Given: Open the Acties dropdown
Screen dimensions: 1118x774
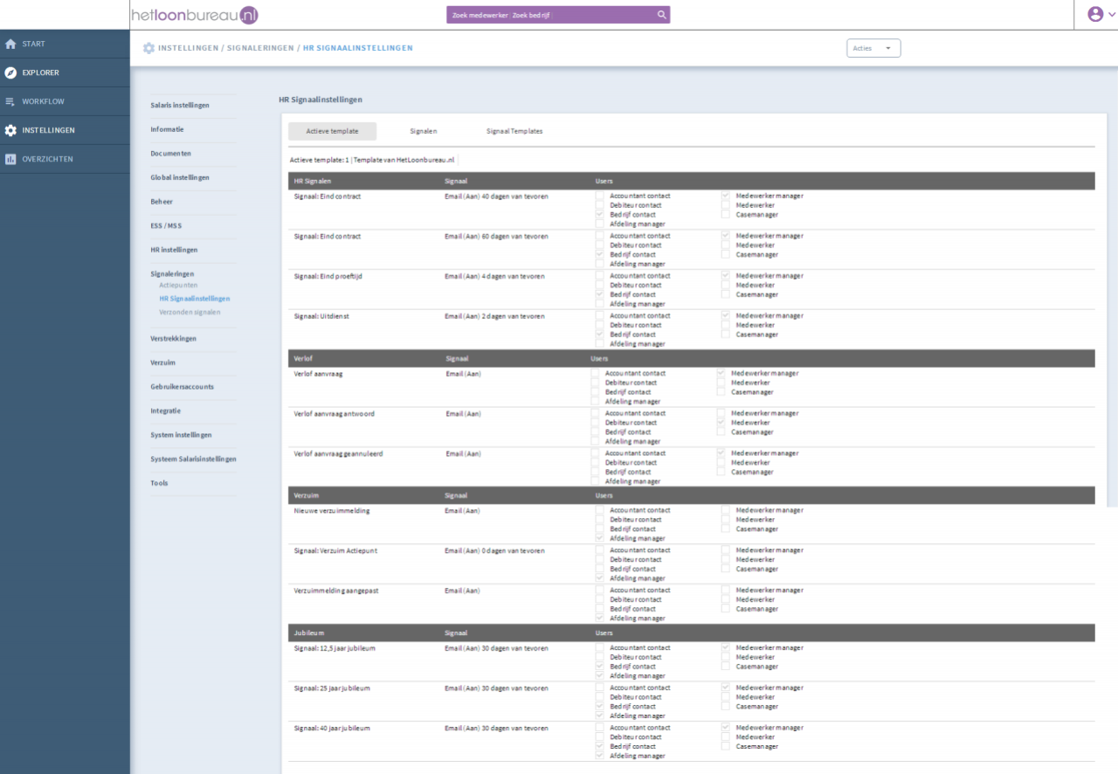Looking at the screenshot, I should pyautogui.click(x=873, y=48).
